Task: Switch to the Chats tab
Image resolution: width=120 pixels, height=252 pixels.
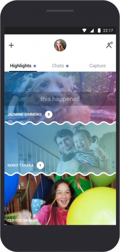Action: (x=58, y=66)
